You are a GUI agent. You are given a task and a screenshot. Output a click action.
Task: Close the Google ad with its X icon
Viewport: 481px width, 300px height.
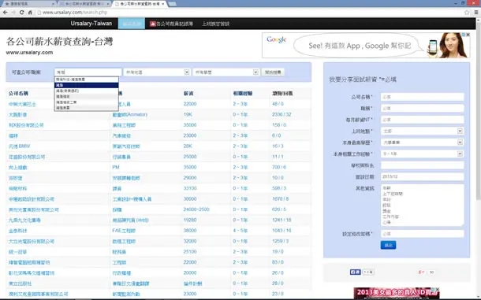click(468, 35)
